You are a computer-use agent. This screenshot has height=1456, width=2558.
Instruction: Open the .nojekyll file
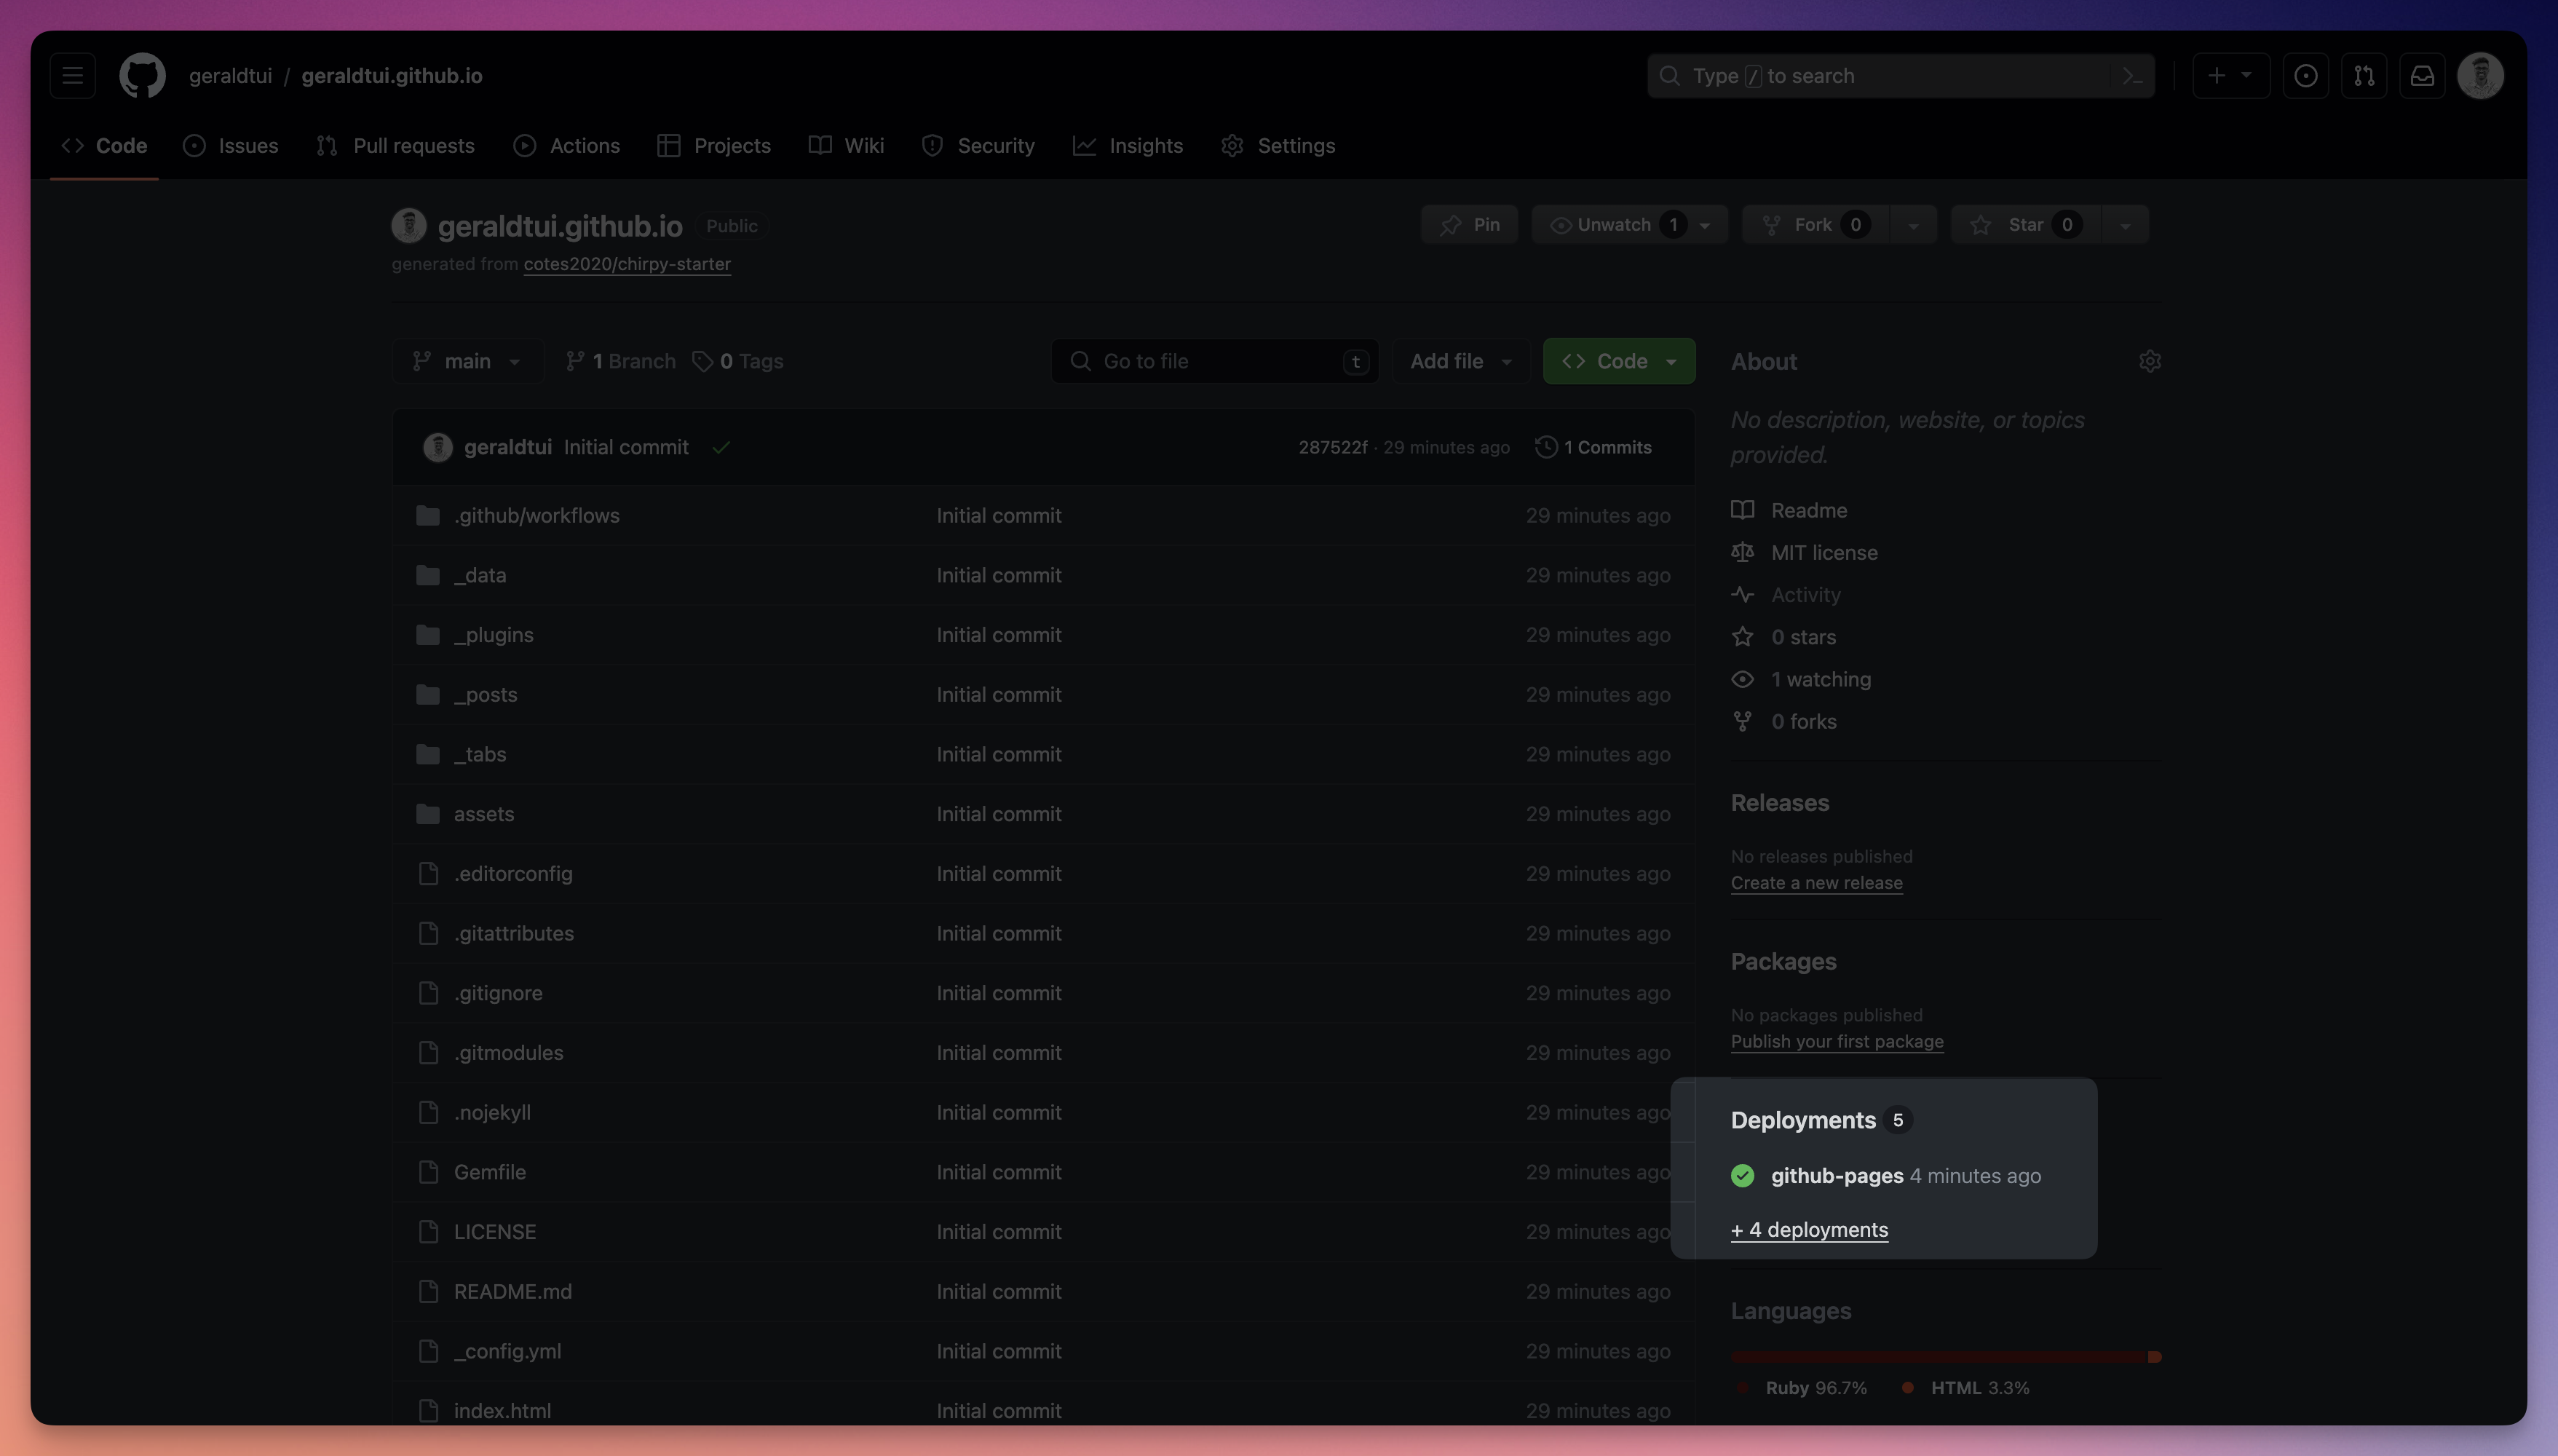click(x=492, y=1113)
